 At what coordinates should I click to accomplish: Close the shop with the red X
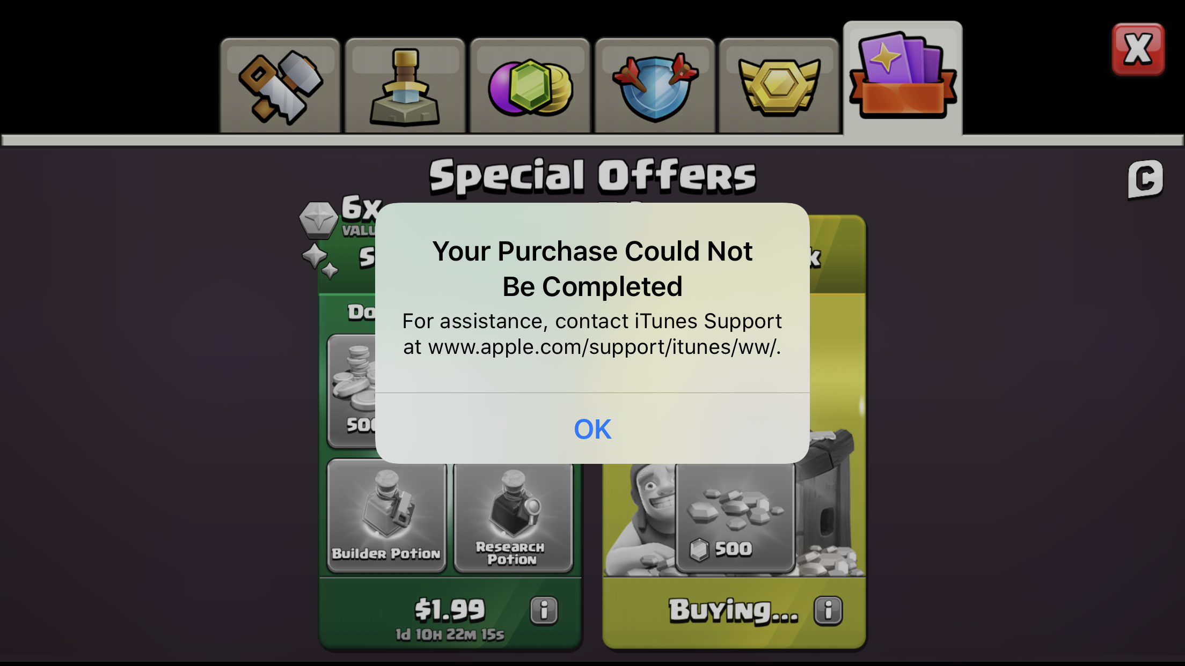1138,49
